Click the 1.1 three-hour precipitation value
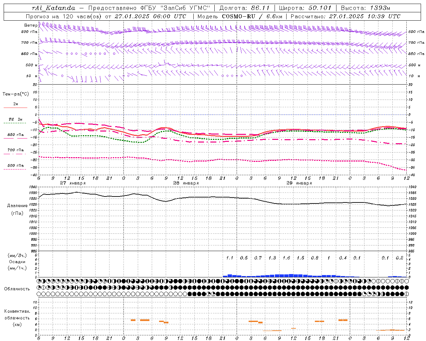The image size is (426, 341). click(230, 258)
